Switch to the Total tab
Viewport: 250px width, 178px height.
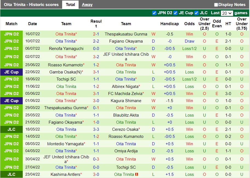[70, 5]
